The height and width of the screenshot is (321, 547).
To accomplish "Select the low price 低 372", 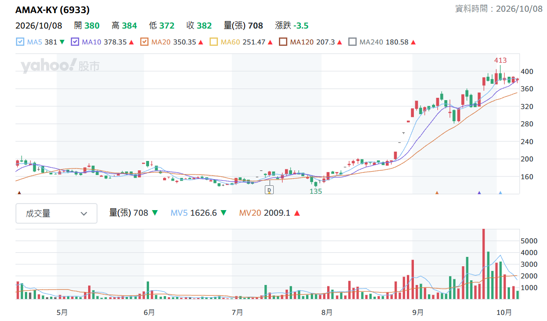I will 162,25.
